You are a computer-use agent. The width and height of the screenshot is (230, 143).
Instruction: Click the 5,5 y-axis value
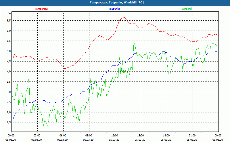pos(9,41)
